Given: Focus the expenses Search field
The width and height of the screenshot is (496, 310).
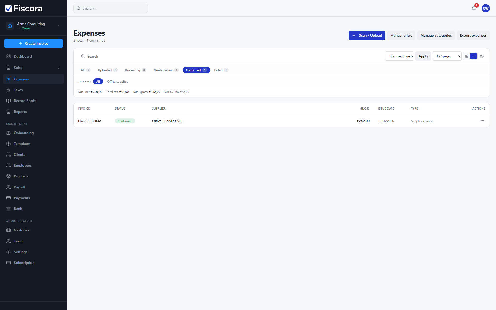Looking at the screenshot, I should coord(230,56).
